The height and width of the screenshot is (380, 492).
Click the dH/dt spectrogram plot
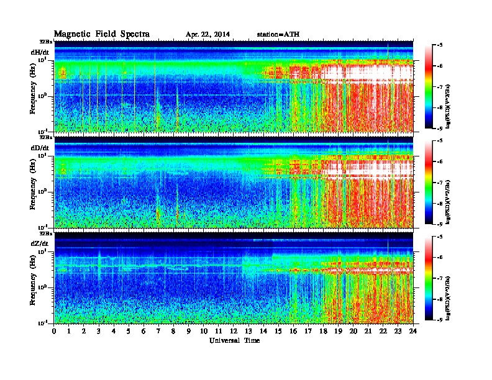[x=234, y=86]
